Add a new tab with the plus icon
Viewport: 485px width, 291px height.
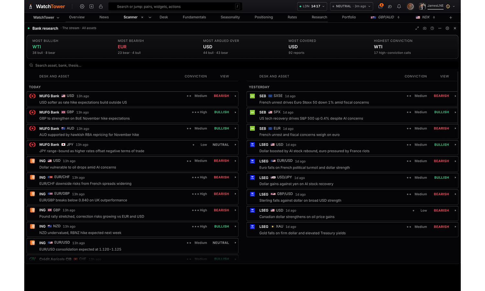451,17
